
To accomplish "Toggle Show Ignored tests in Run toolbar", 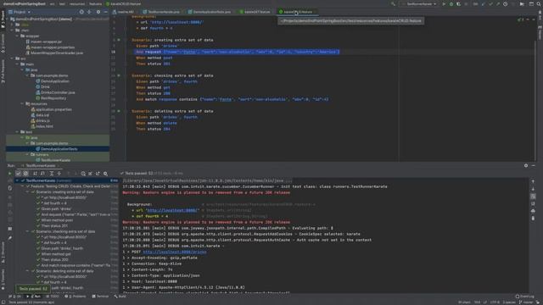I will point(25,174).
